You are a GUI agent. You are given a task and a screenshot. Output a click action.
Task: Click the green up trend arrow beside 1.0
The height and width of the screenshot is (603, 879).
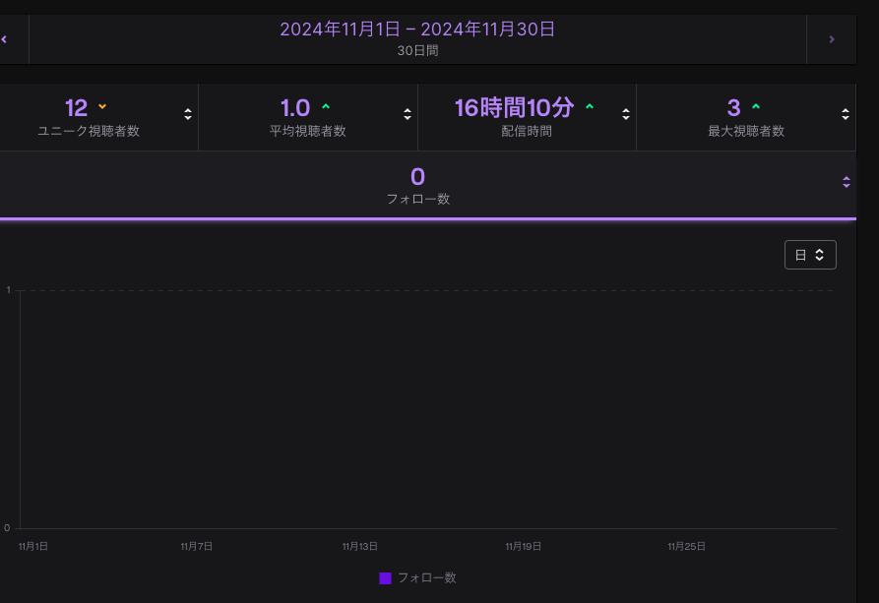[326, 106]
